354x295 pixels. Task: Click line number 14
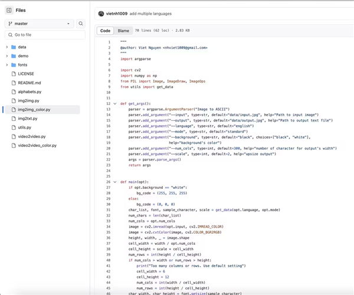tap(109, 114)
